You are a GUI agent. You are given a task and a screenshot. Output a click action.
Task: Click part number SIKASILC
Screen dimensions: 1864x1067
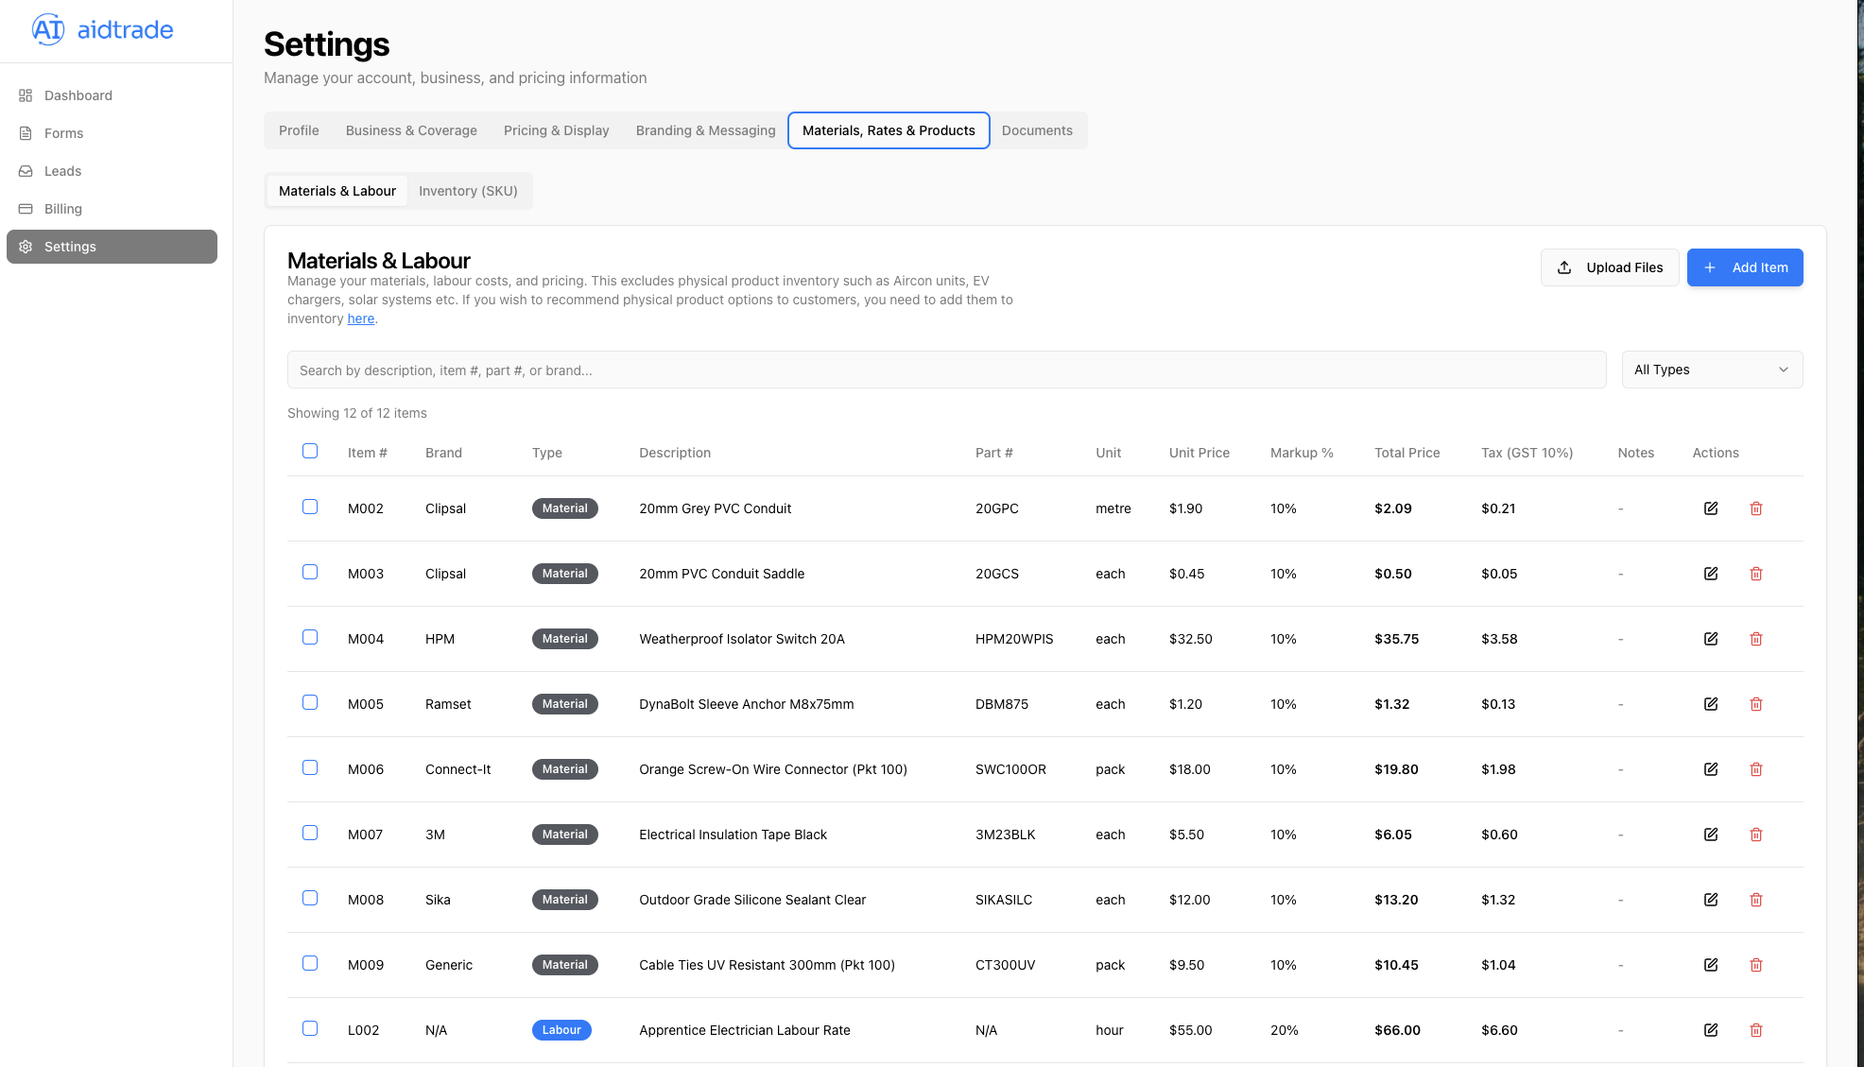pyautogui.click(x=1003, y=900)
